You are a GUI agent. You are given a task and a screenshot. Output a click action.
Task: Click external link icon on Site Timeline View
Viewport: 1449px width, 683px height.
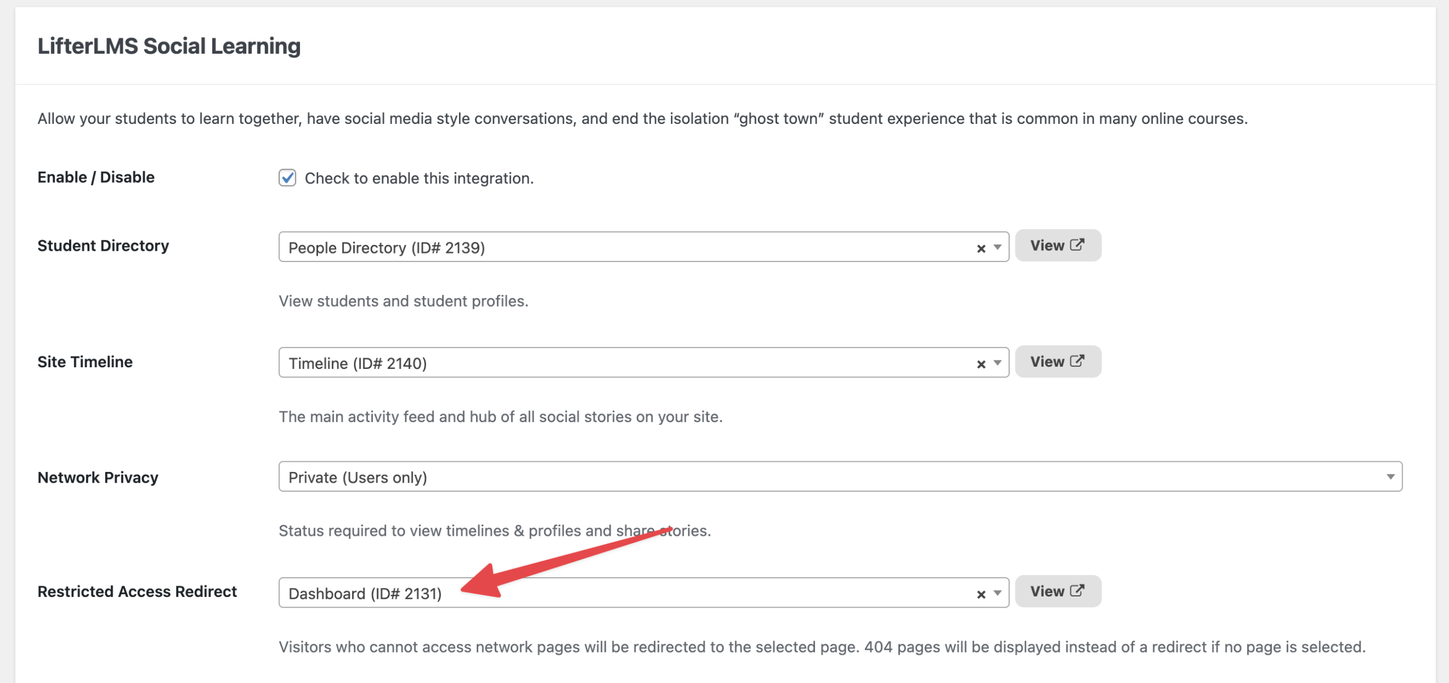tap(1077, 361)
